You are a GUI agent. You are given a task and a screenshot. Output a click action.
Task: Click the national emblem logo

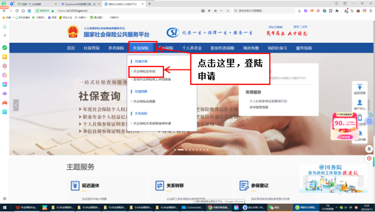(73, 32)
